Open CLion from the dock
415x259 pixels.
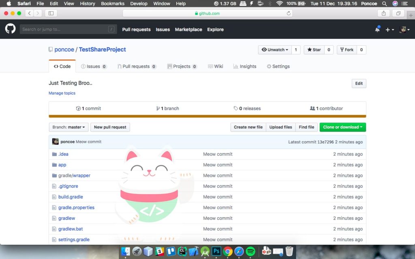[182, 251]
